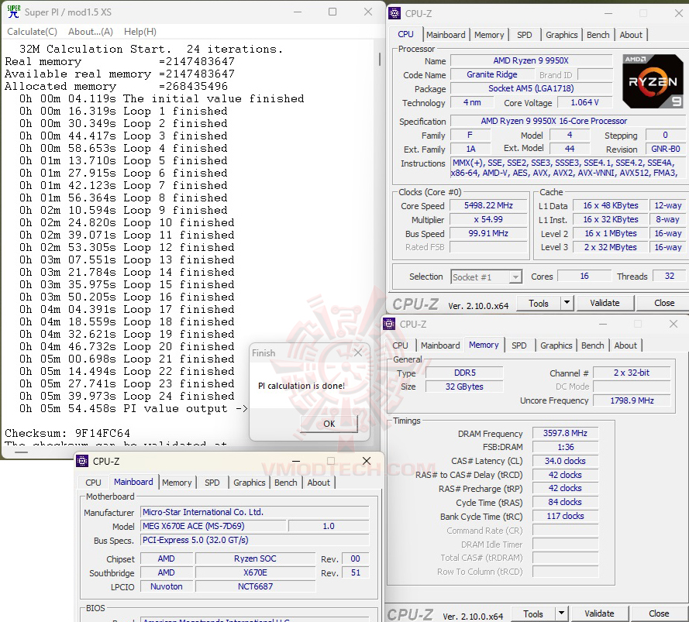Click the Threads value 32
Viewport: 689px width, 622px height.
click(669, 276)
